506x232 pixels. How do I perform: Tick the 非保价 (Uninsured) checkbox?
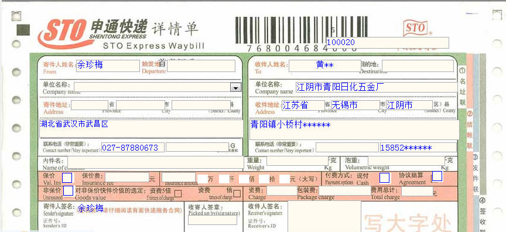[x=68, y=191]
